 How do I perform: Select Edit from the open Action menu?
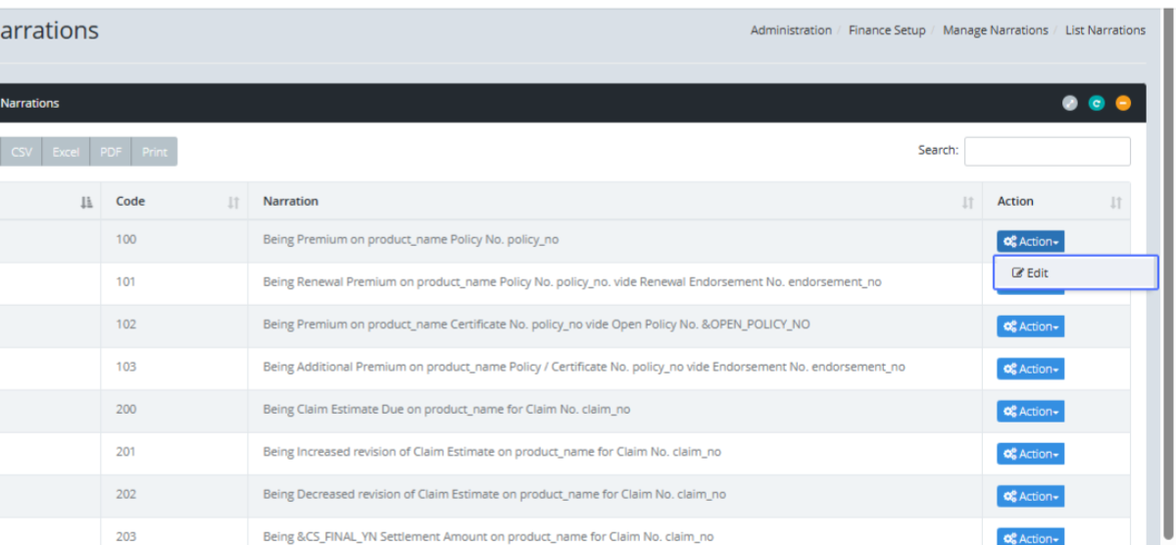[1031, 273]
